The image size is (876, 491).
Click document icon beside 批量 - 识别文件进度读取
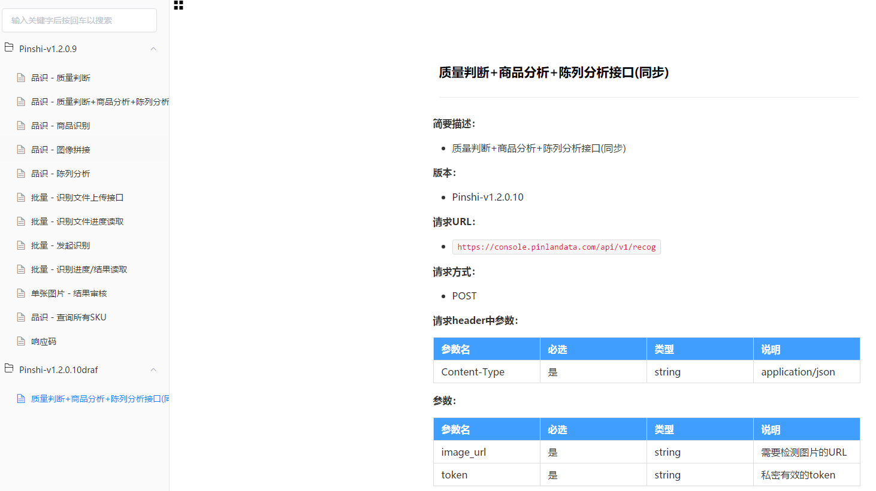tap(21, 222)
